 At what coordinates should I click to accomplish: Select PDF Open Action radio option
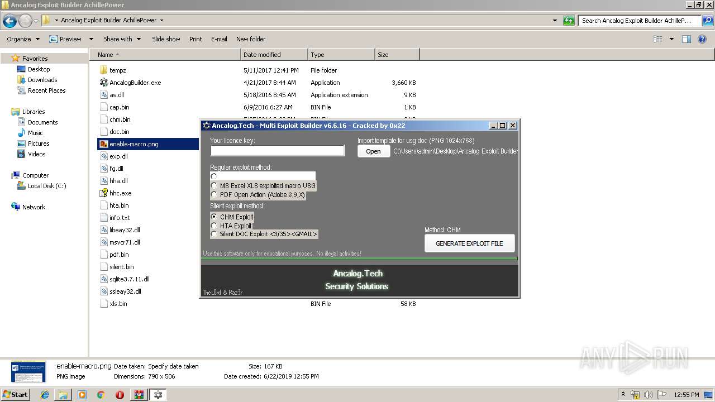[x=214, y=194]
